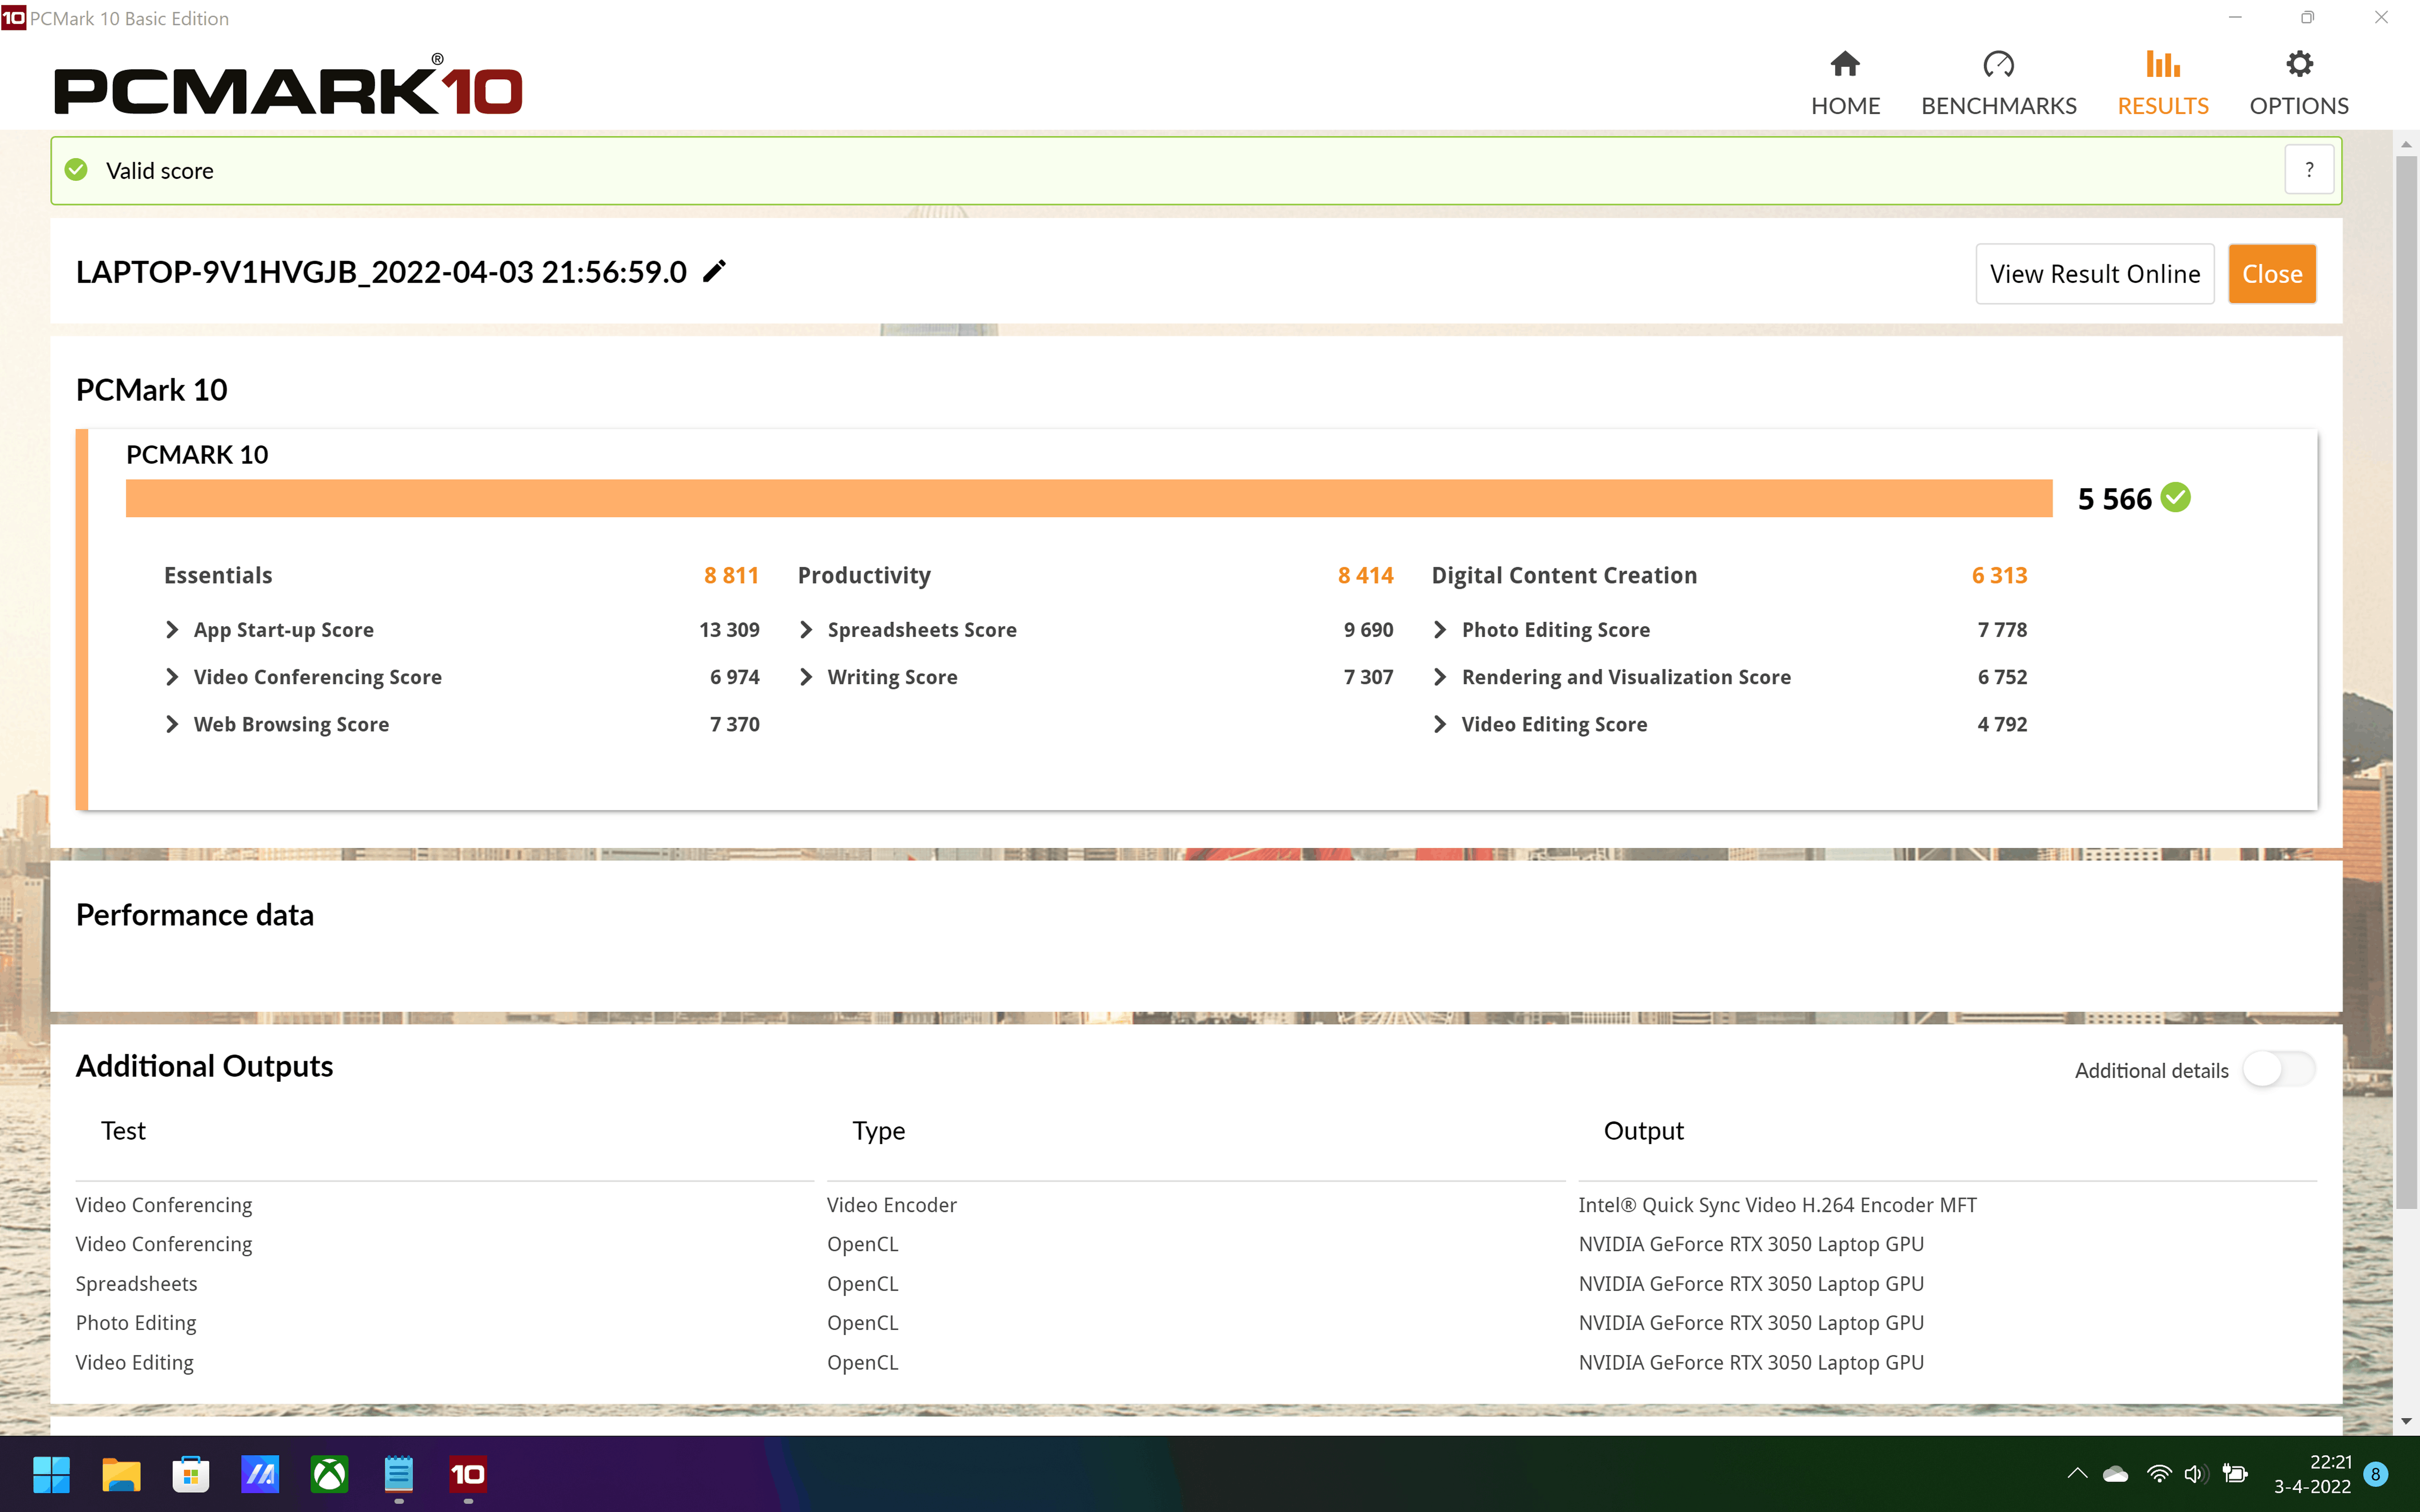
Task: Click PCMark 10 title bar app icon
Action: [x=14, y=18]
